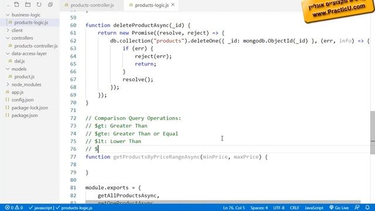This screenshot has width=375, height=211.
Task: Click reject(err); on line 64
Action: coord(154,56)
